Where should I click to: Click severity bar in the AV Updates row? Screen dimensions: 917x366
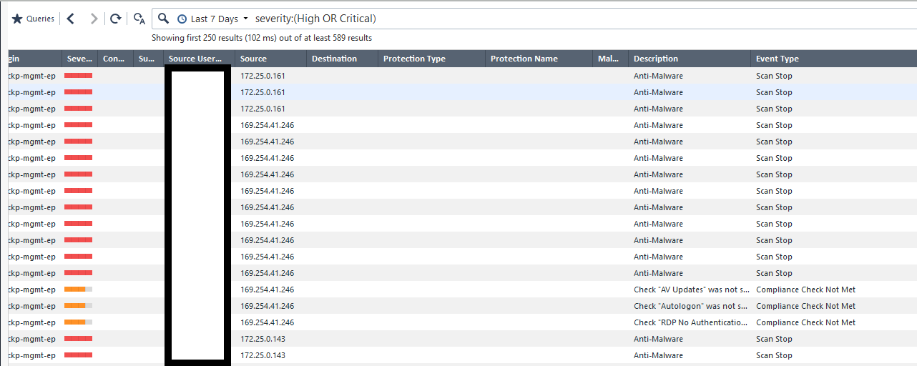tap(79, 289)
